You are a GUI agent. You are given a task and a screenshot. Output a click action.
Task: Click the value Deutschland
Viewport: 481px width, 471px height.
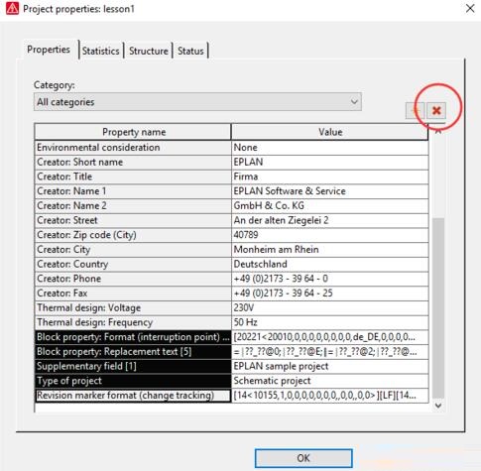point(329,264)
